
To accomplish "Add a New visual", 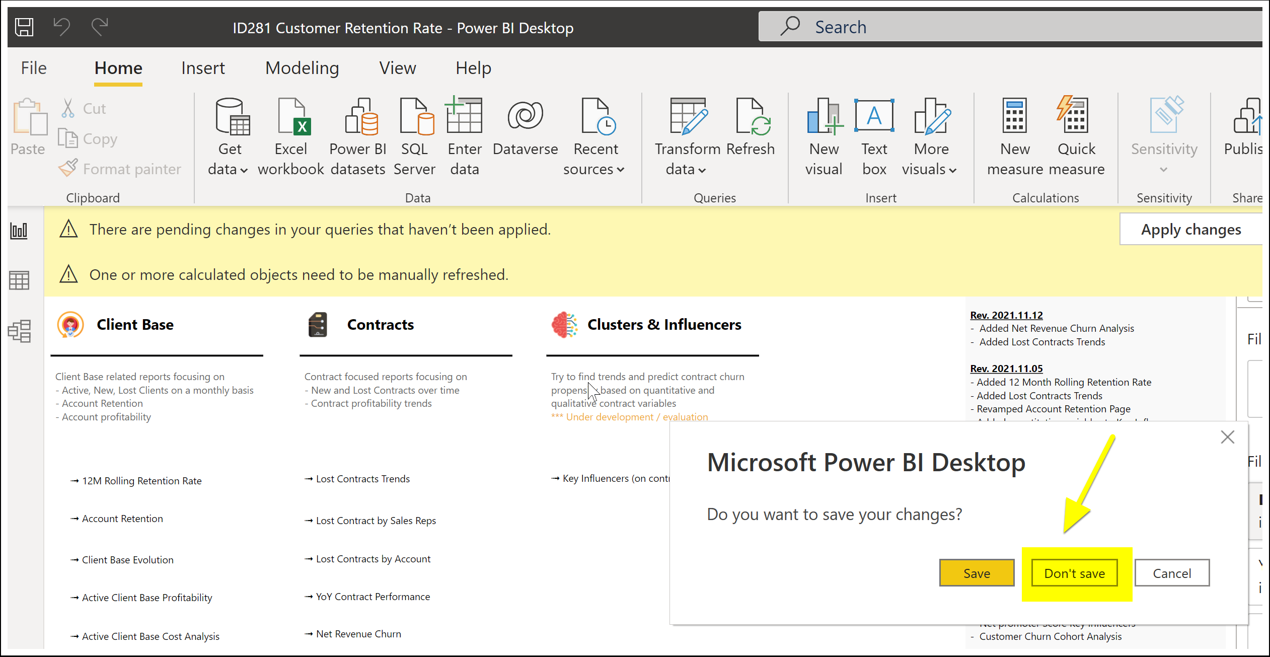I will (x=824, y=137).
